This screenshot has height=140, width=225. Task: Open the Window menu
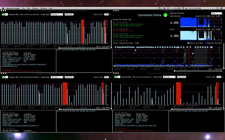click(44, 8)
